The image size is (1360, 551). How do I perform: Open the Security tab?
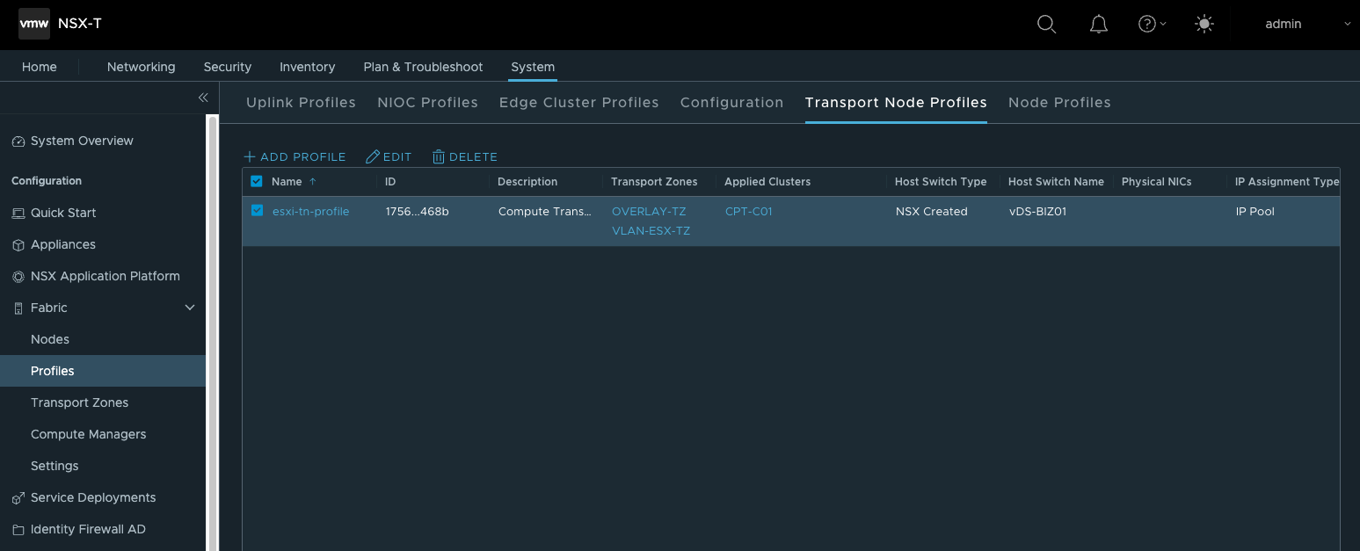228,67
